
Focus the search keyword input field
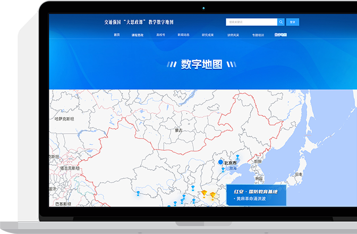click(251, 22)
